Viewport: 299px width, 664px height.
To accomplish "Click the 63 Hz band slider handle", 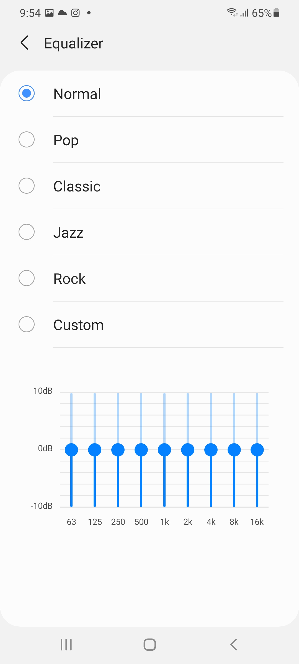I will 71,450.
